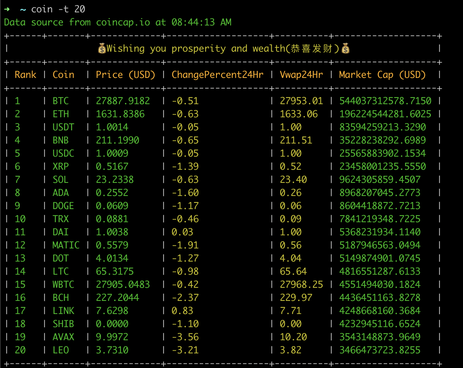This screenshot has height=368, width=463.
Task: Click the green prompt arrow
Action: coord(7,9)
